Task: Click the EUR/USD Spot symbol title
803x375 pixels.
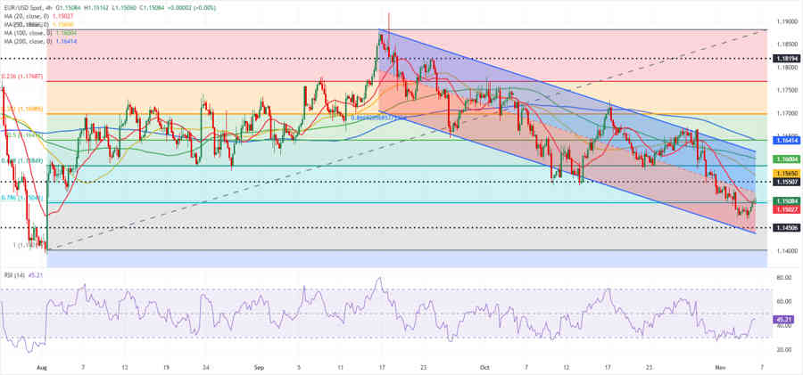Action: pos(26,6)
